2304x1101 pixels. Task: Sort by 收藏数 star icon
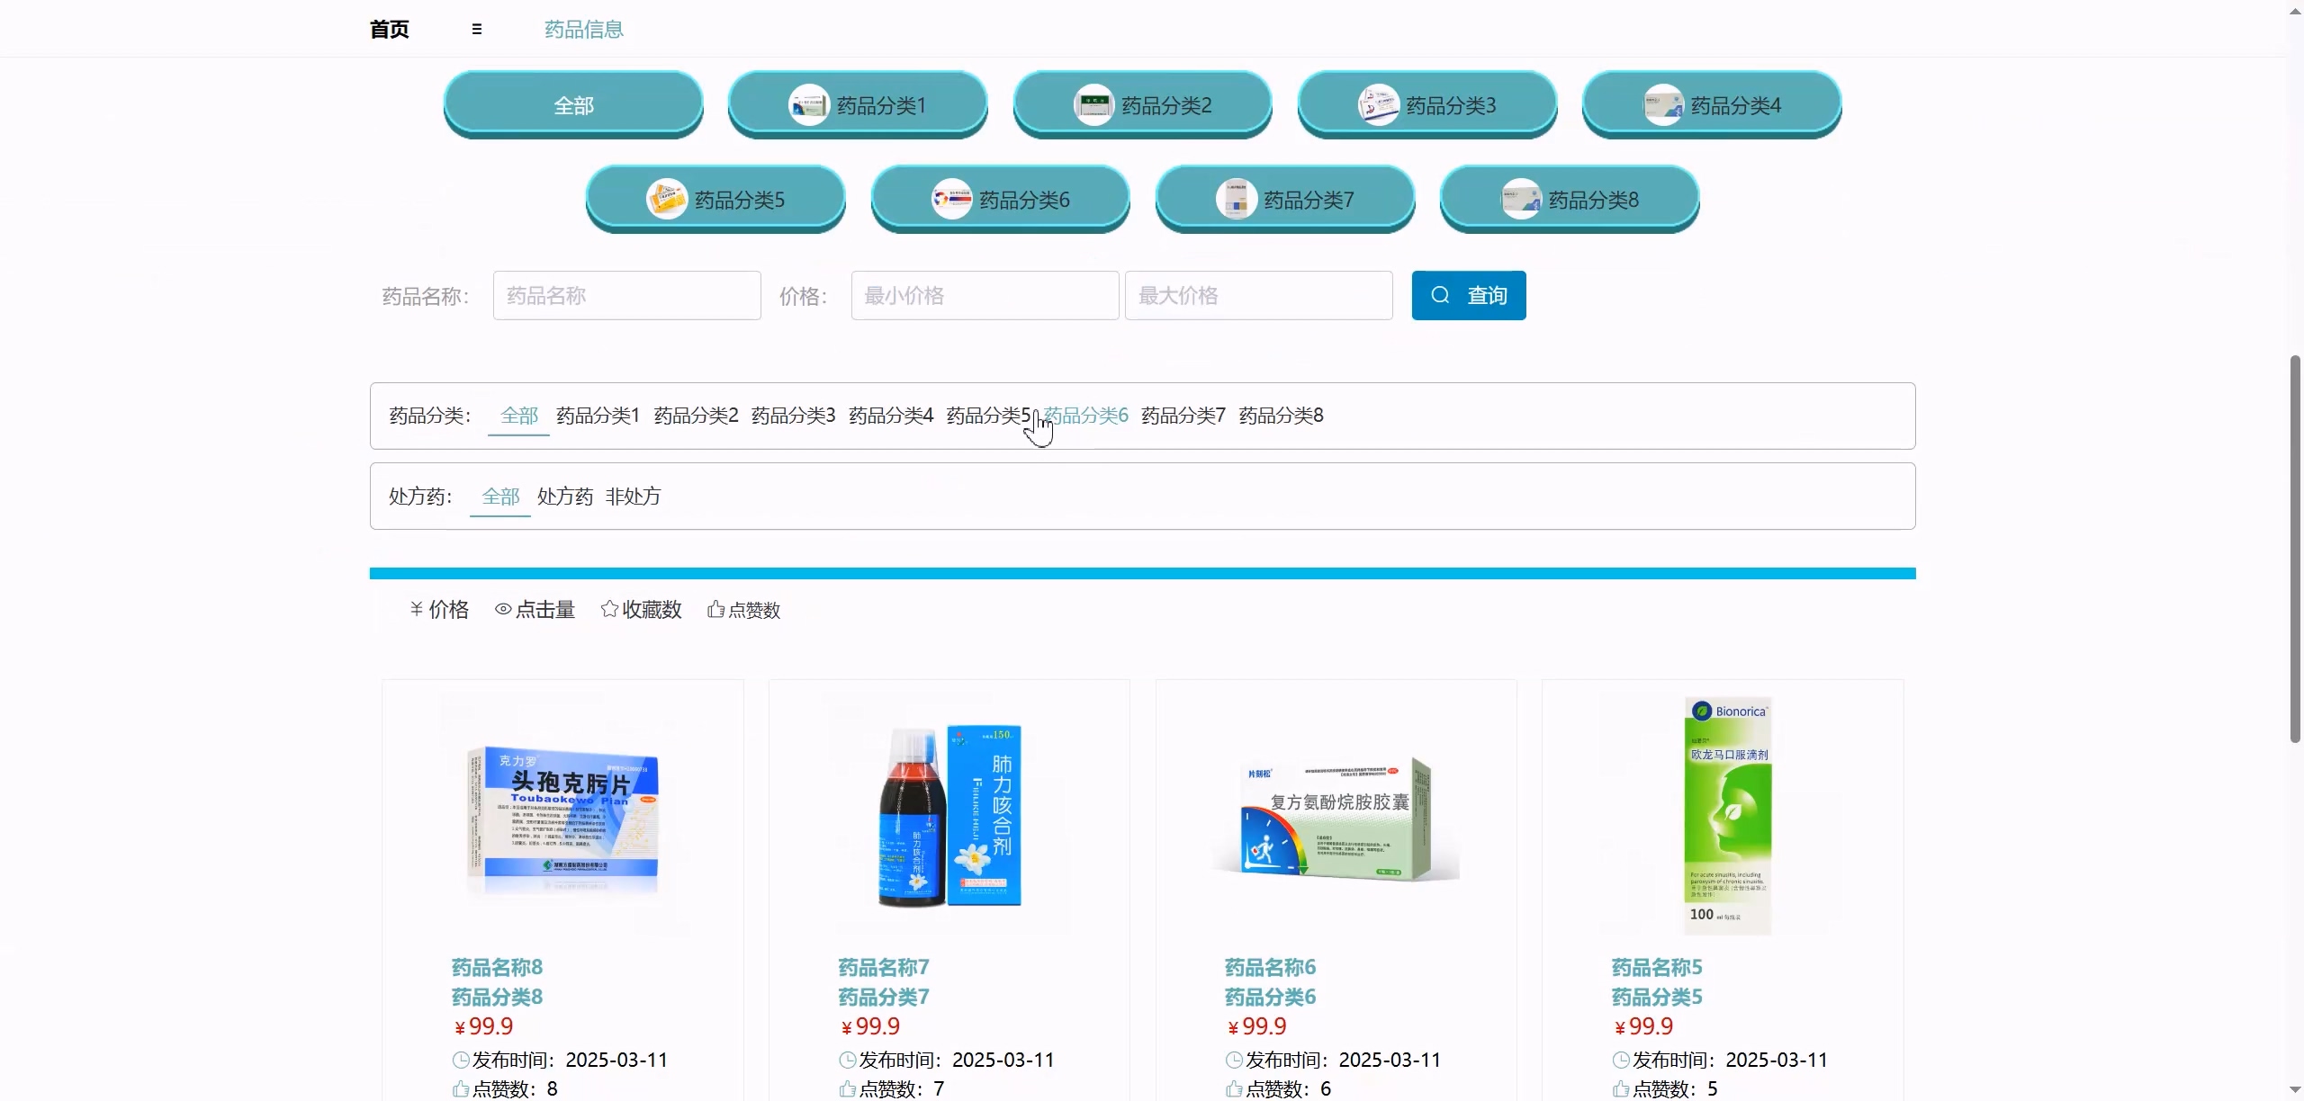pos(609,610)
